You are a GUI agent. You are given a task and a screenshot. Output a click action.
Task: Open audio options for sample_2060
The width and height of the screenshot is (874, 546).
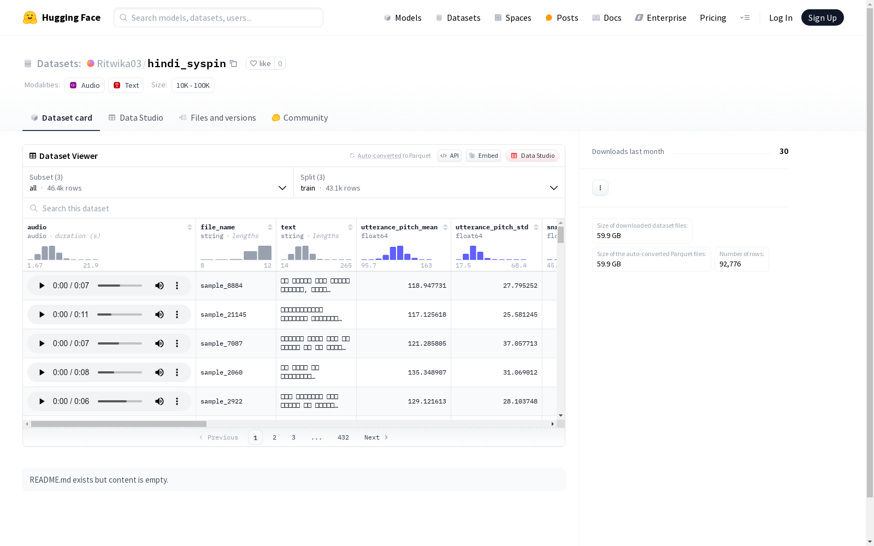tap(177, 372)
